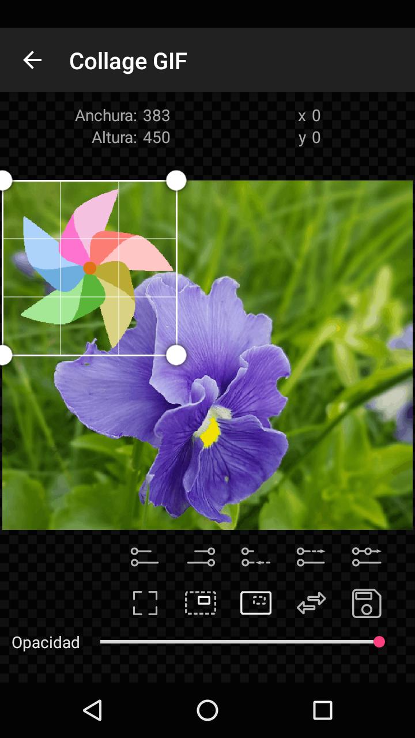Viewport: 415px width, 738px height.
Task: Select the top-left crop handle
Action: point(3,180)
